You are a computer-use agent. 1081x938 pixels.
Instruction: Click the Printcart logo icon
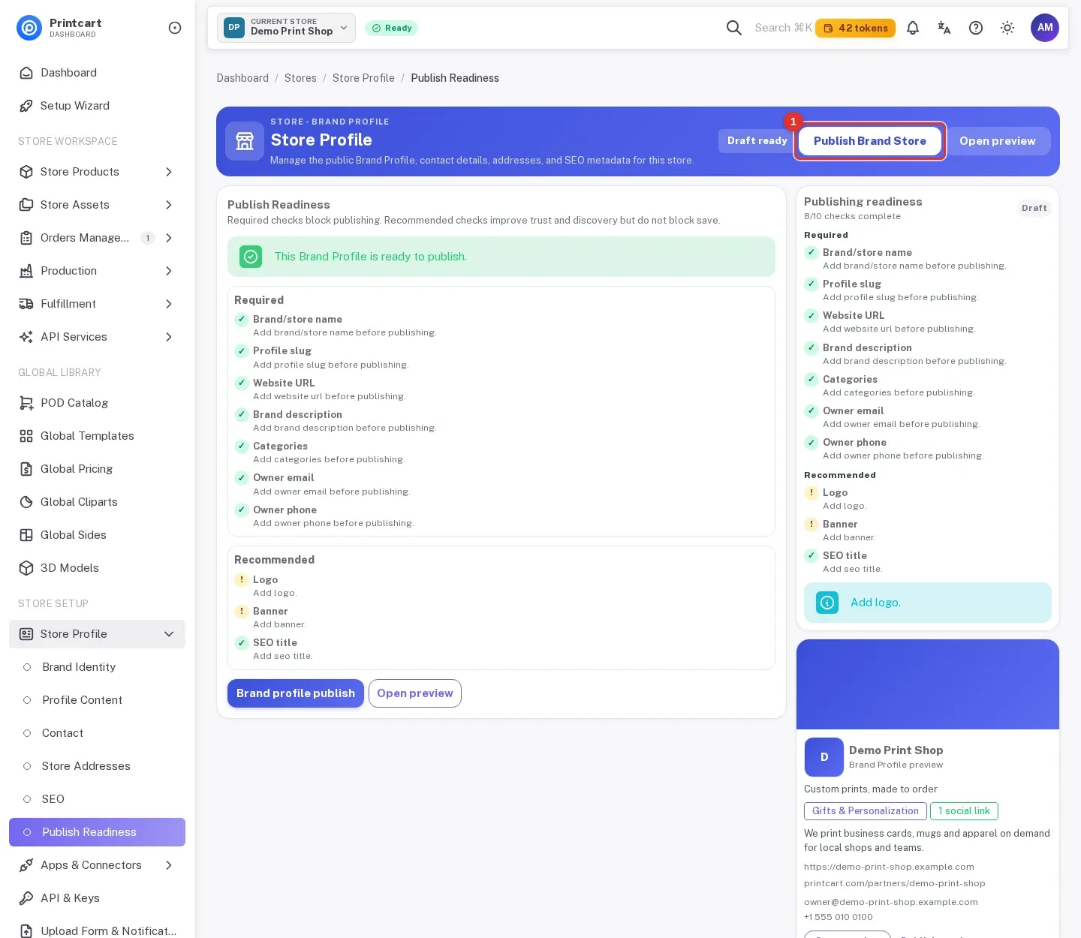pyautogui.click(x=29, y=28)
